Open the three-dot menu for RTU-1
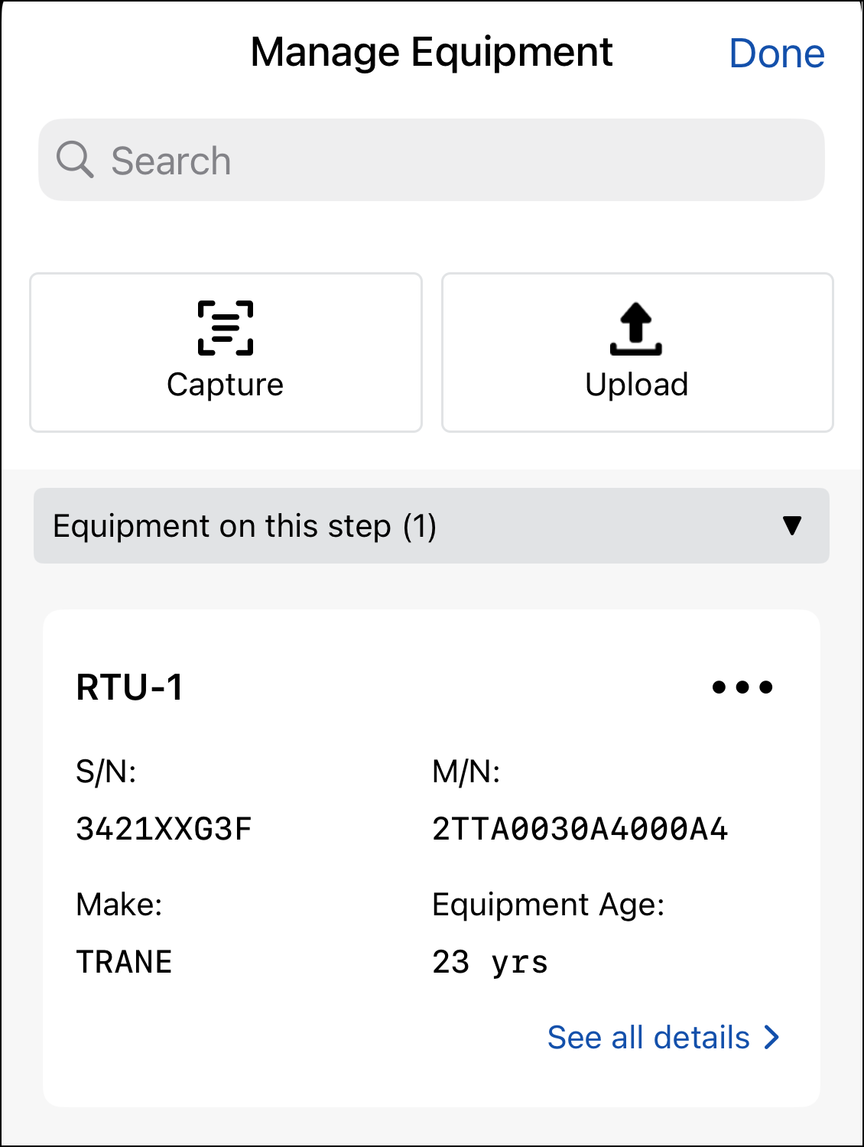Screen dimensions: 864x1147 (742, 687)
